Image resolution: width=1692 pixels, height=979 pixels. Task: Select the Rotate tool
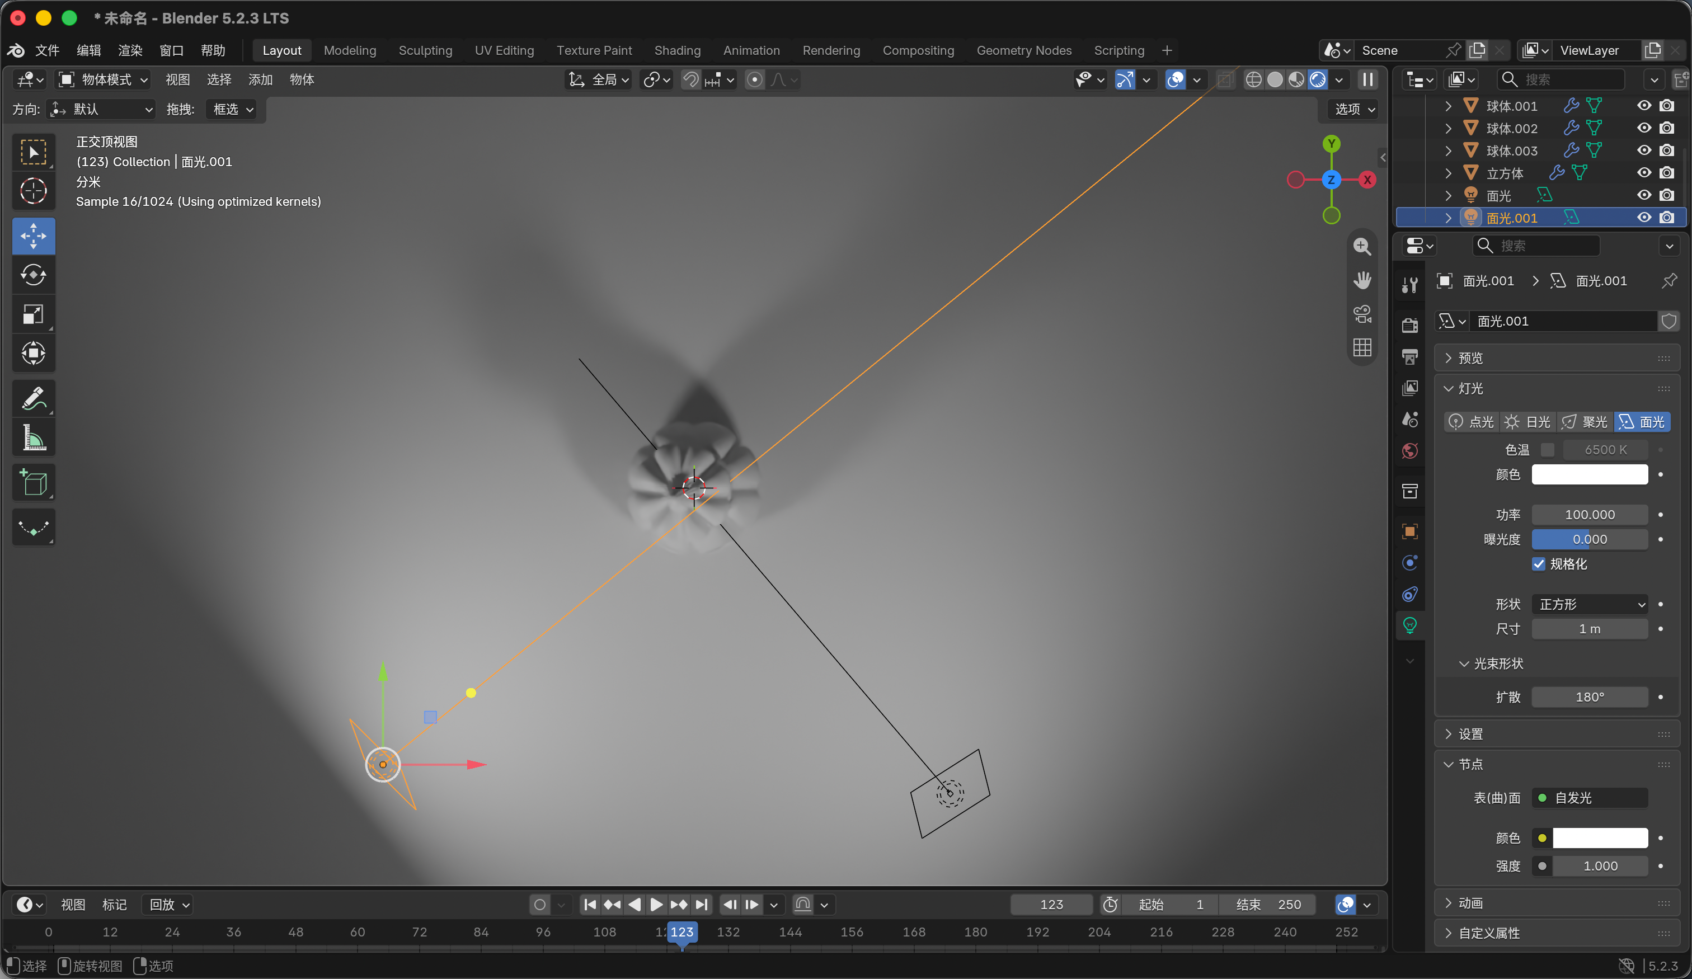coord(34,275)
